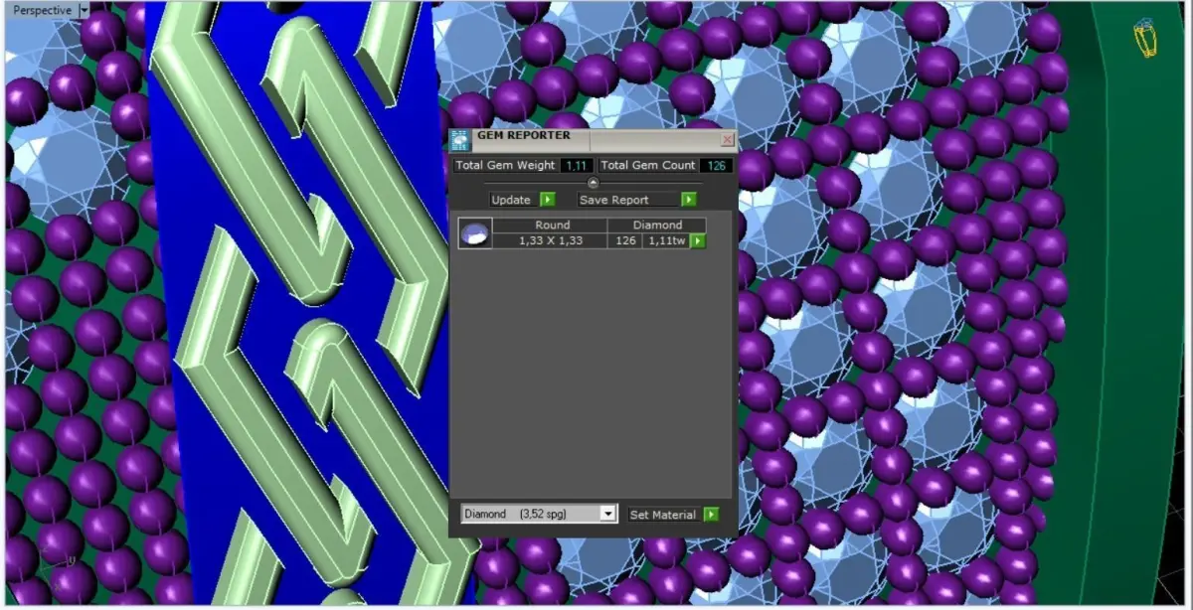Click the Total Gem Count label

648,166
